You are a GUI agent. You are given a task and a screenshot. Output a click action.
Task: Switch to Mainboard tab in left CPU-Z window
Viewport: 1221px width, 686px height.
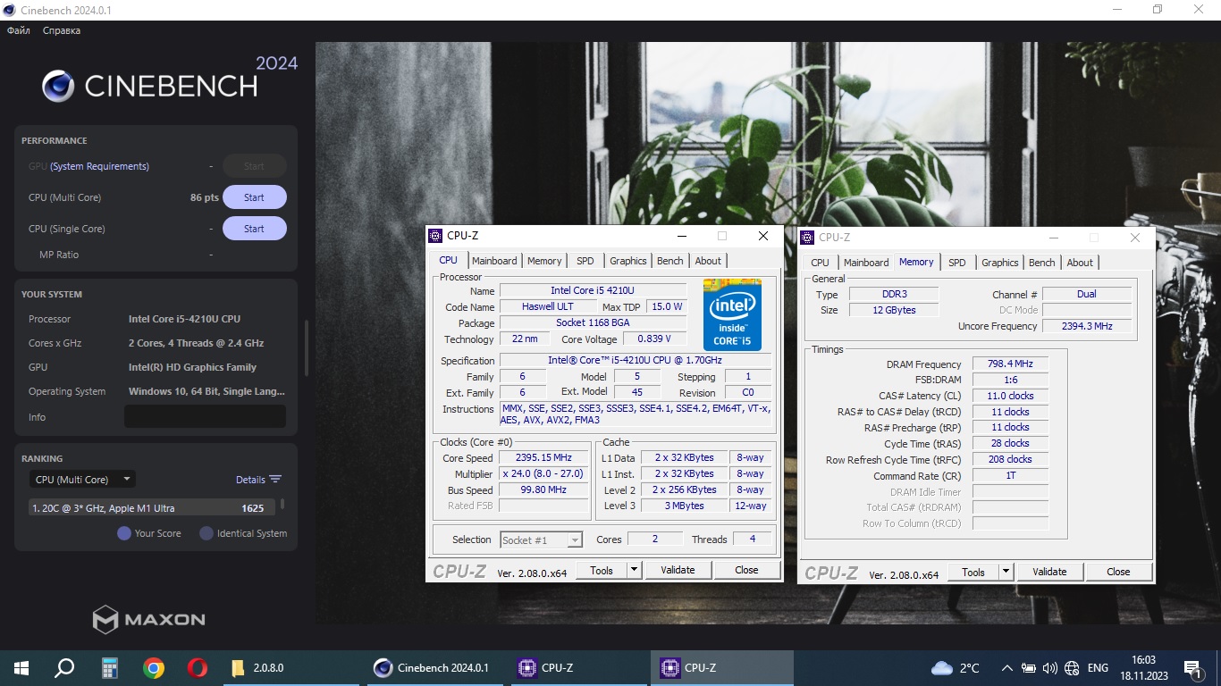pyautogui.click(x=494, y=261)
